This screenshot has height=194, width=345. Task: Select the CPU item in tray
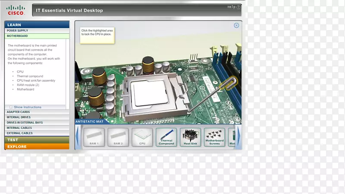[142, 137]
